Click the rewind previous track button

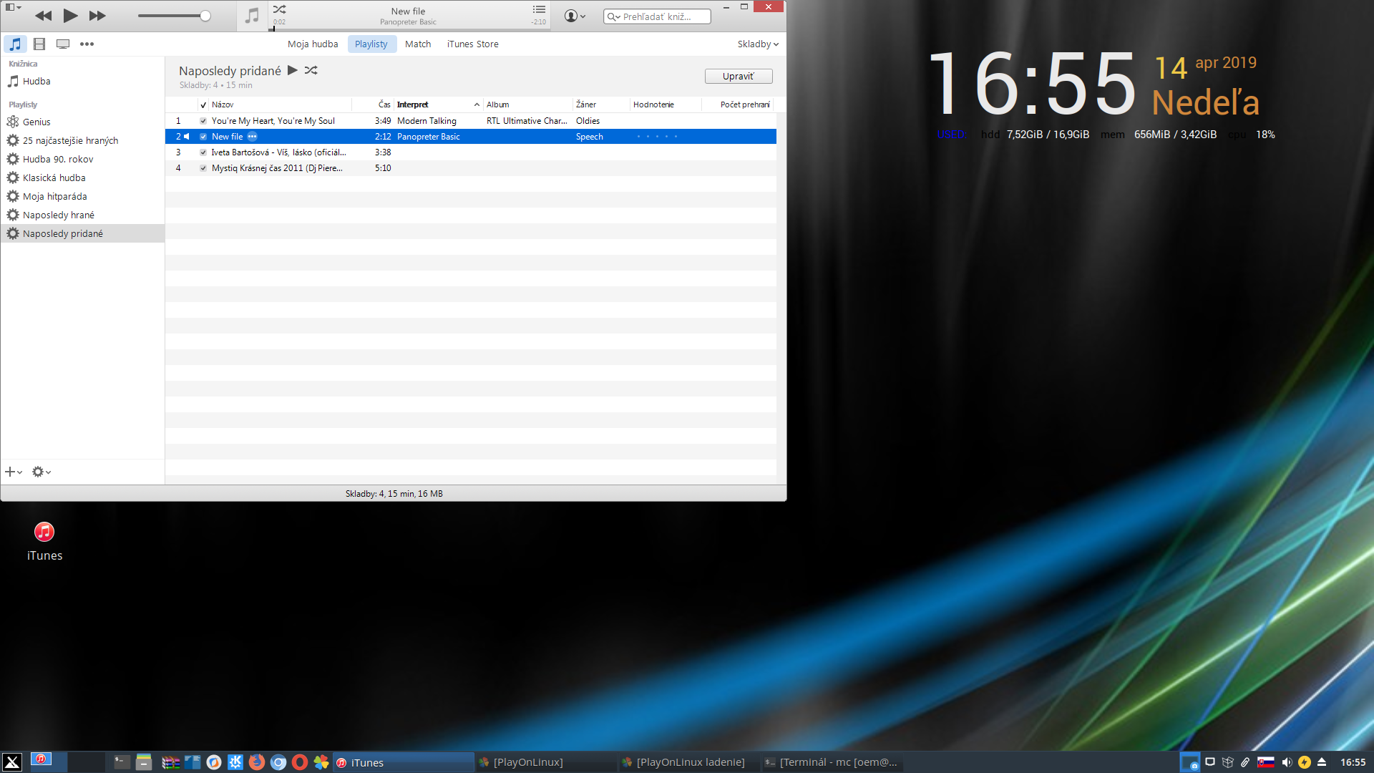pos(43,16)
